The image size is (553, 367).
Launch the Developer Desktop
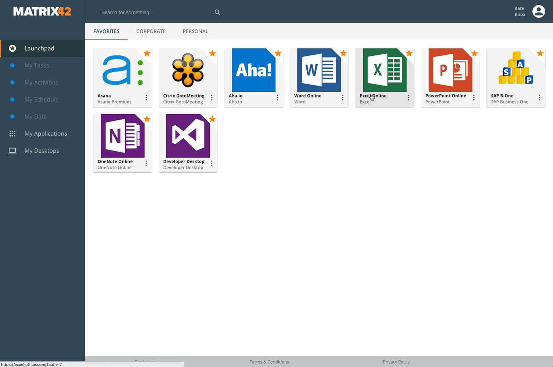point(188,136)
